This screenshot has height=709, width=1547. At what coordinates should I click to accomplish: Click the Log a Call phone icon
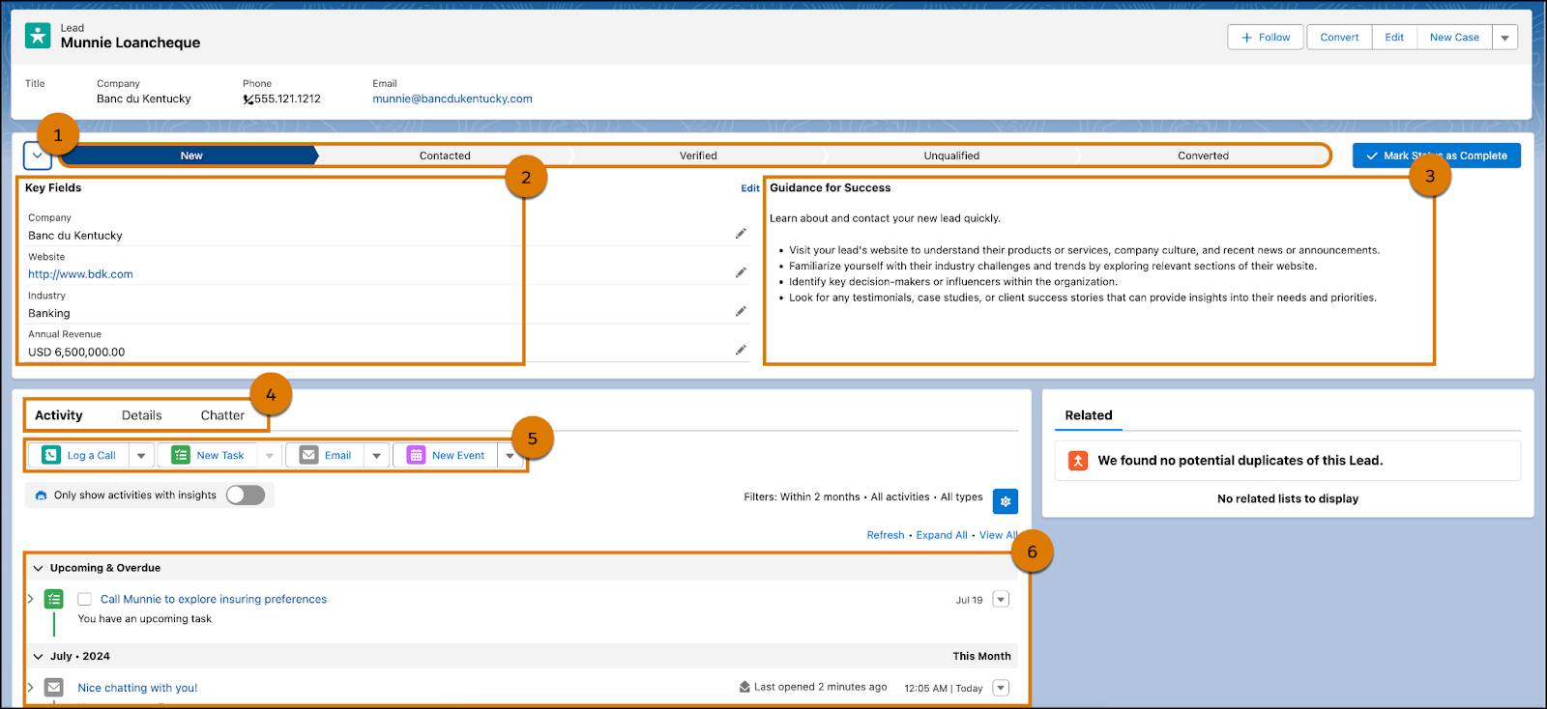tap(51, 455)
